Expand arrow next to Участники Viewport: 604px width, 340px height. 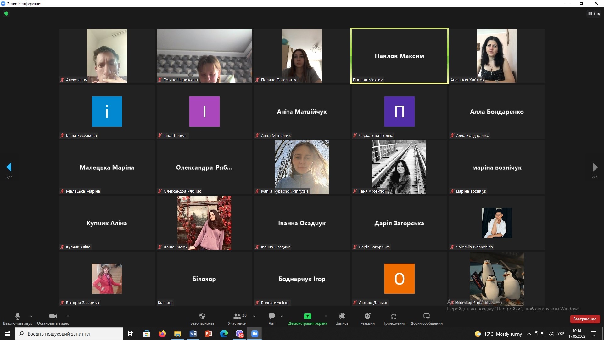[254, 316]
